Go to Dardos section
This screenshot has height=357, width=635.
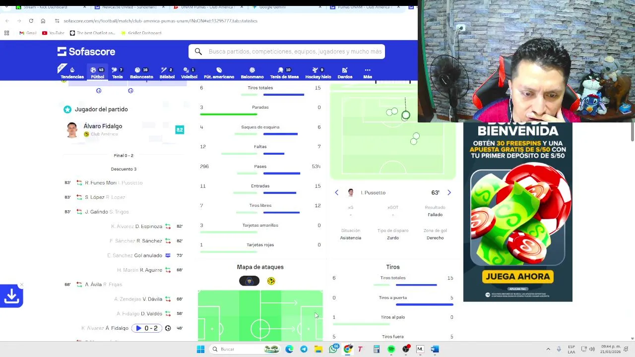tap(345, 73)
